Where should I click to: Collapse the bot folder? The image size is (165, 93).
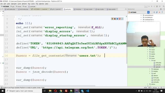point(150,60)
